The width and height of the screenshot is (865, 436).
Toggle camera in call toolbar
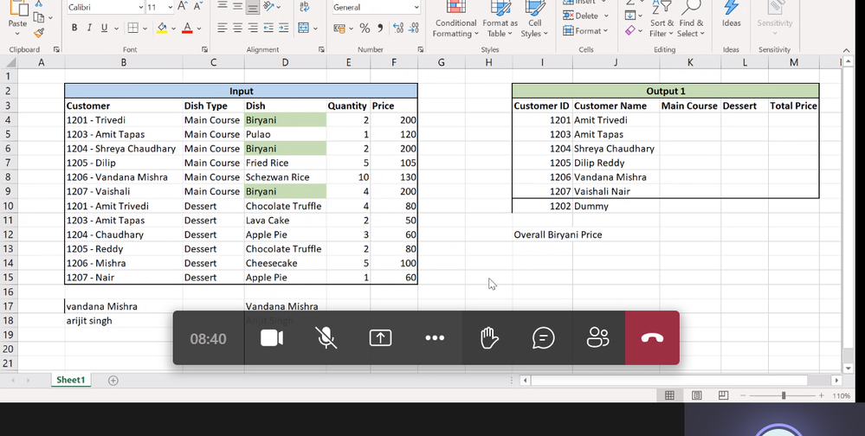(x=272, y=338)
